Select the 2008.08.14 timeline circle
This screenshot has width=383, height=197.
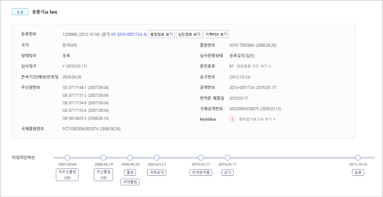[103, 158]
